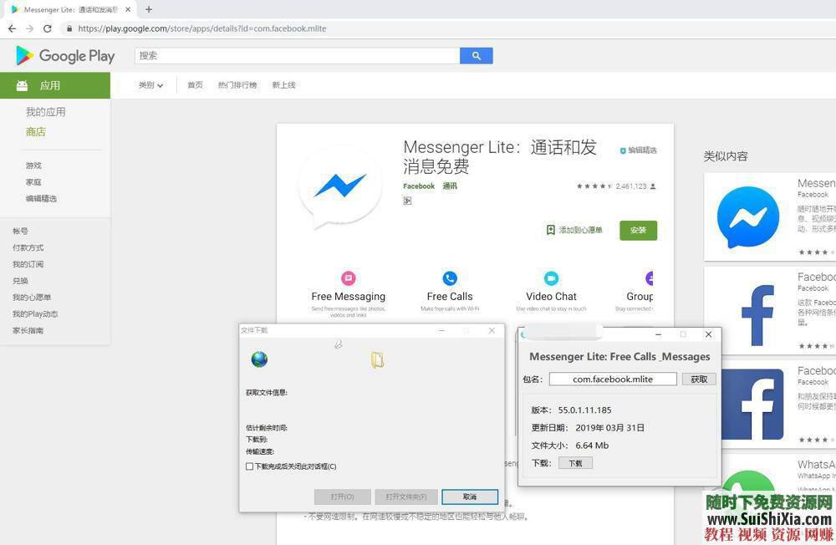Click the 类似内容 heading
Image resolution: width=836 pixels, height=545 pixels.
(726, 156)
